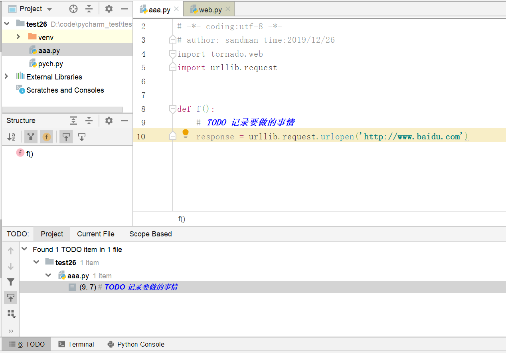Open the TODO Scope Based tab
506x353 pixels.
point(150,234)
